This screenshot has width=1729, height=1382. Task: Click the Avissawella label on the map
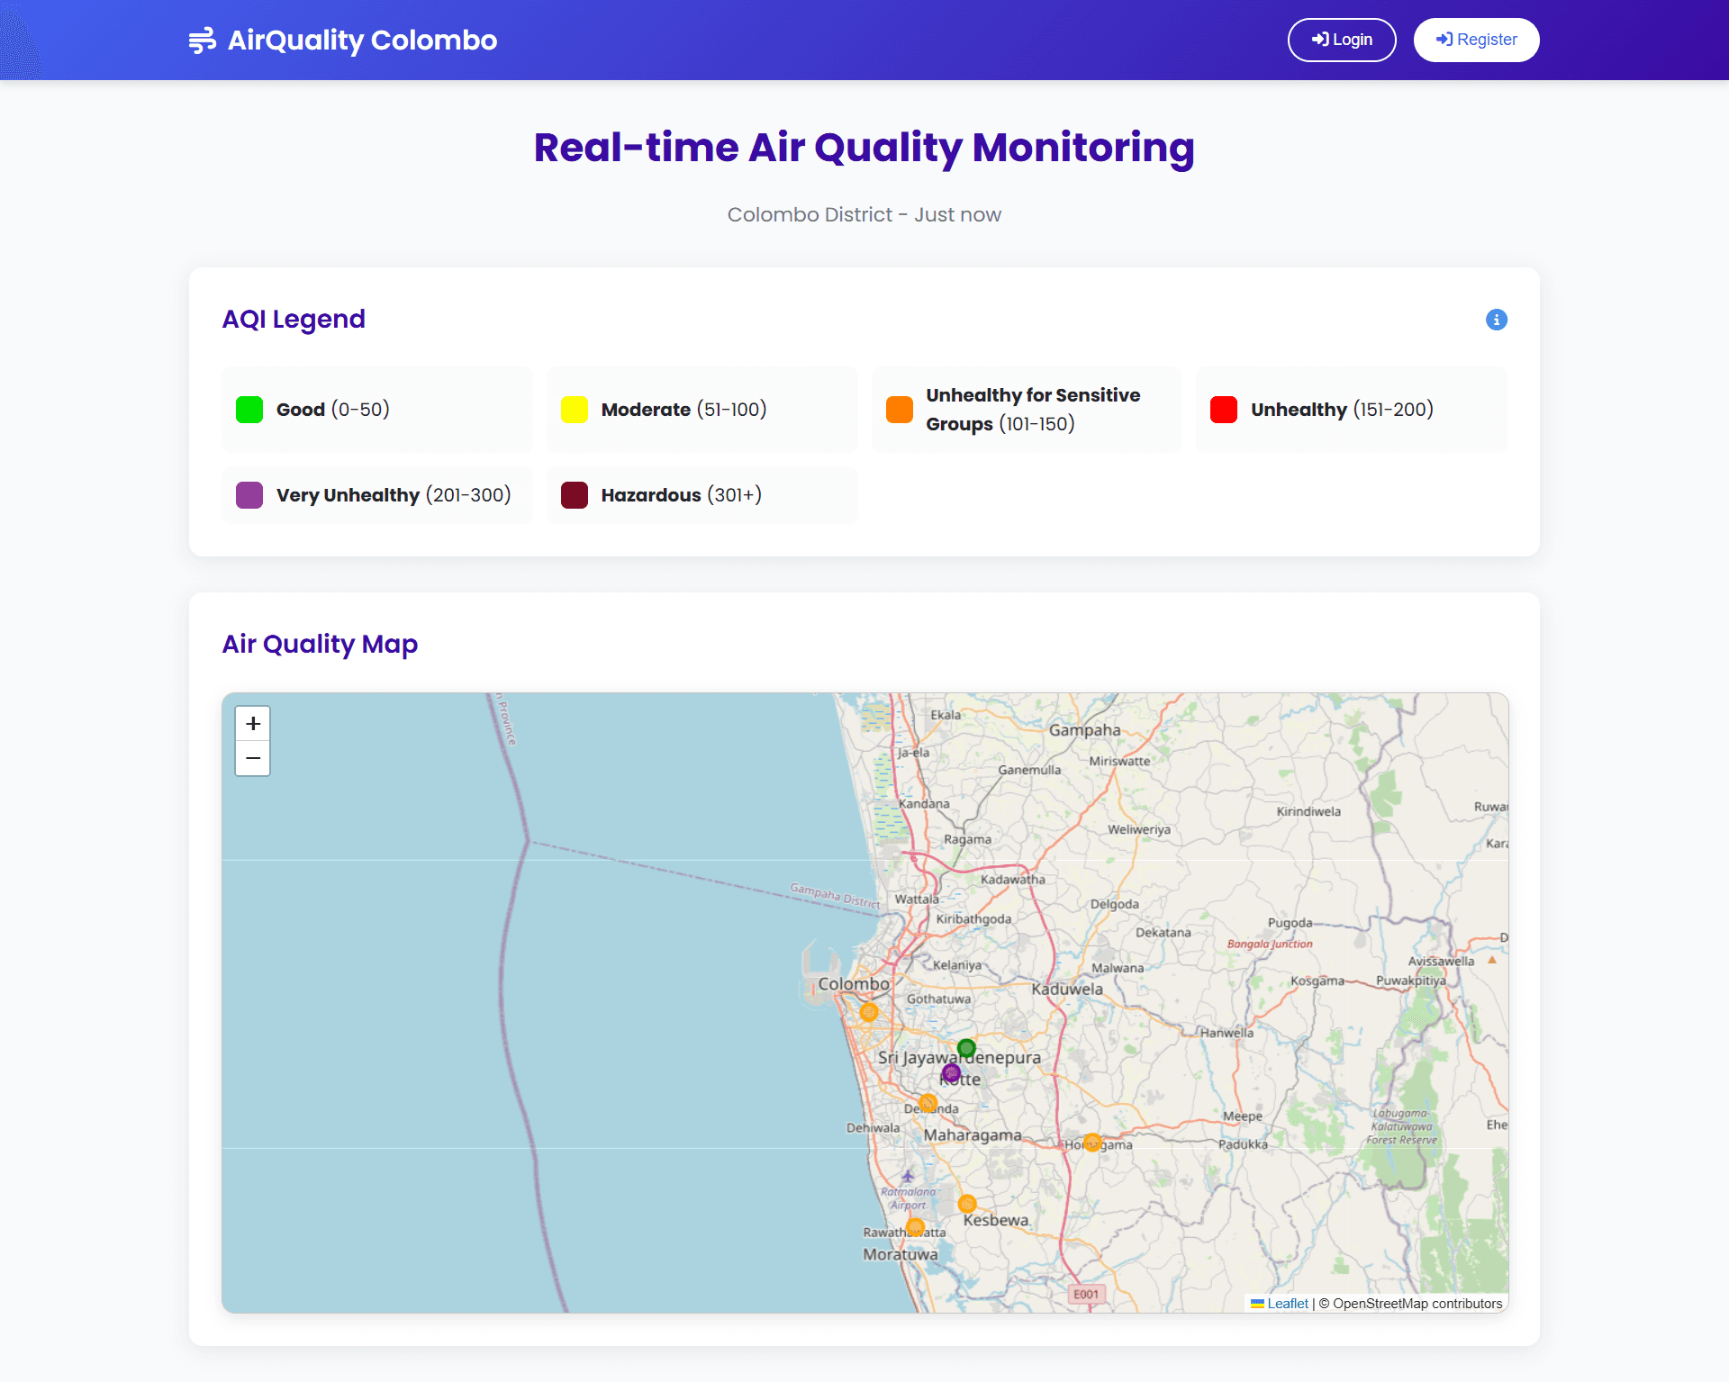(1441, 961)
